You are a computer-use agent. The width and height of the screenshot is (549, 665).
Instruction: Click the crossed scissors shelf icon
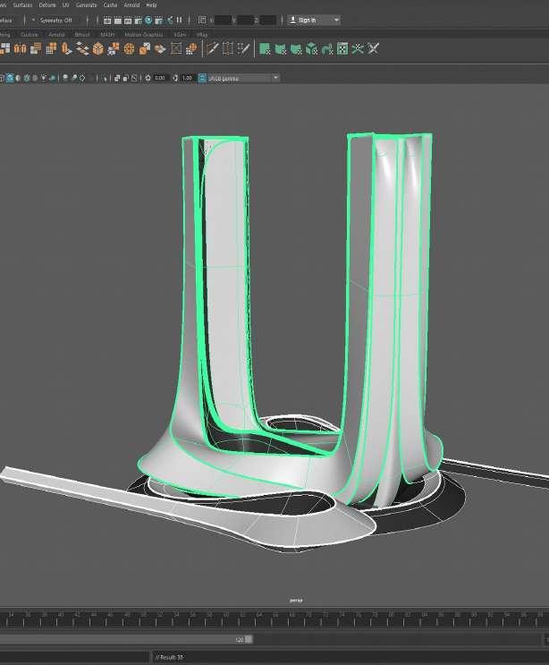[373, 48]
